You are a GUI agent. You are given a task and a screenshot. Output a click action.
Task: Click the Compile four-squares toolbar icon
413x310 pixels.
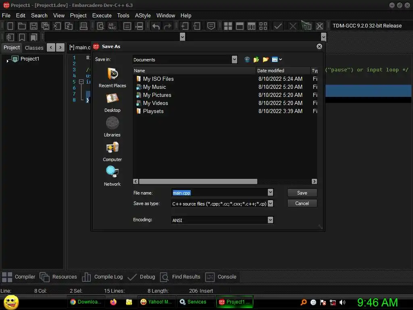click(x=228, y=26)
